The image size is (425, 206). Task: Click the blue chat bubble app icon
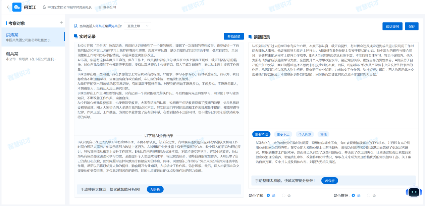tap(17, 7)
